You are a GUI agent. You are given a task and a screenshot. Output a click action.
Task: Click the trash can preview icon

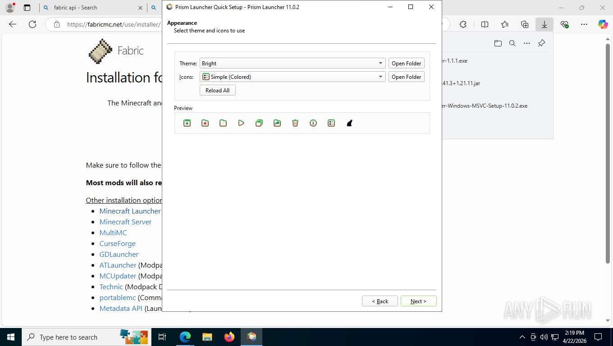coord(295,123)
